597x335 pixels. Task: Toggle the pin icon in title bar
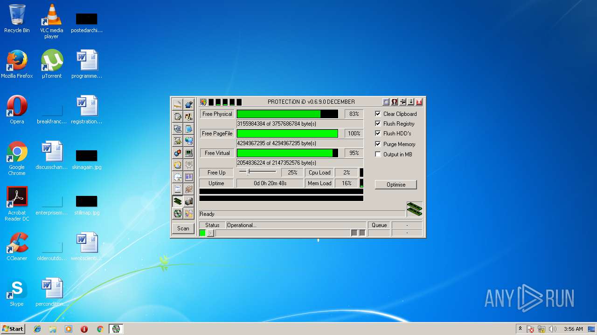click(x=403, y=102)
